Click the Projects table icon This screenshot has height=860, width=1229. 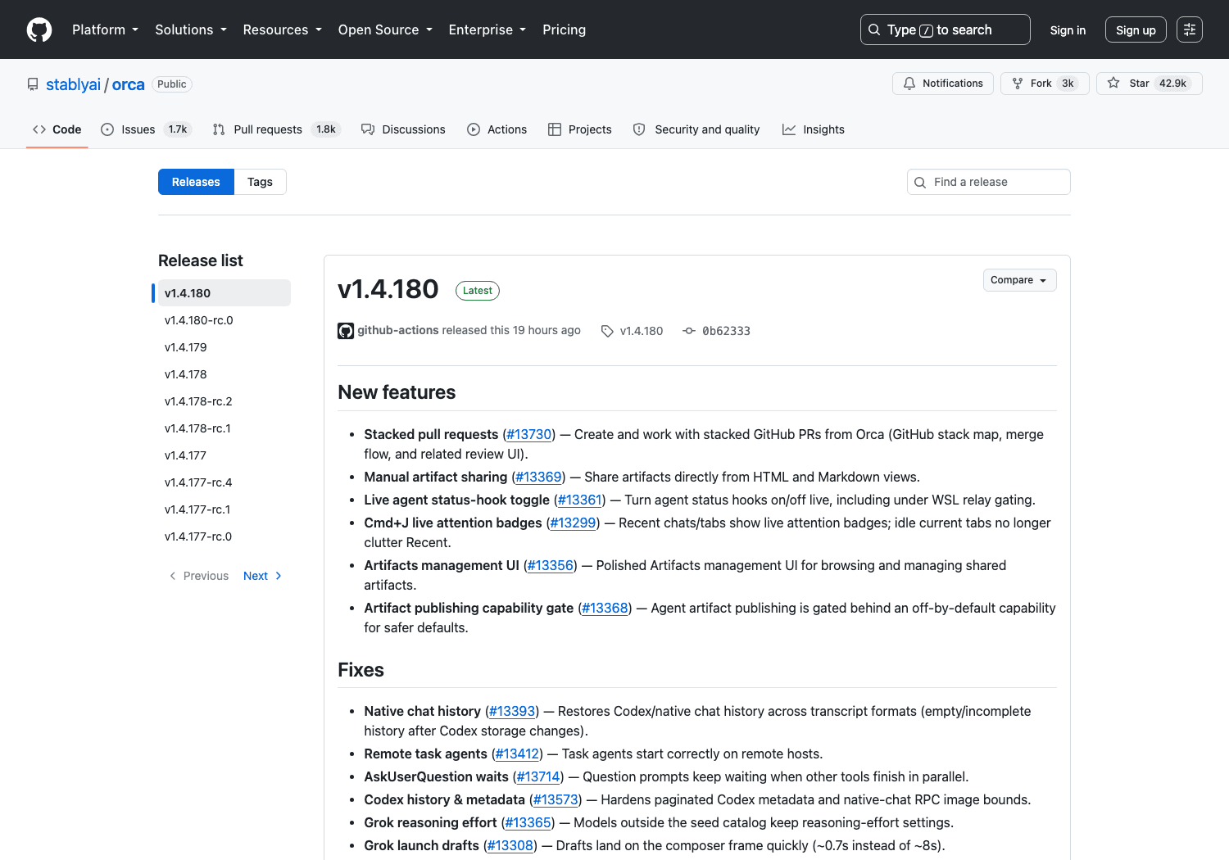pyautogui.click(x=555, y=129)
